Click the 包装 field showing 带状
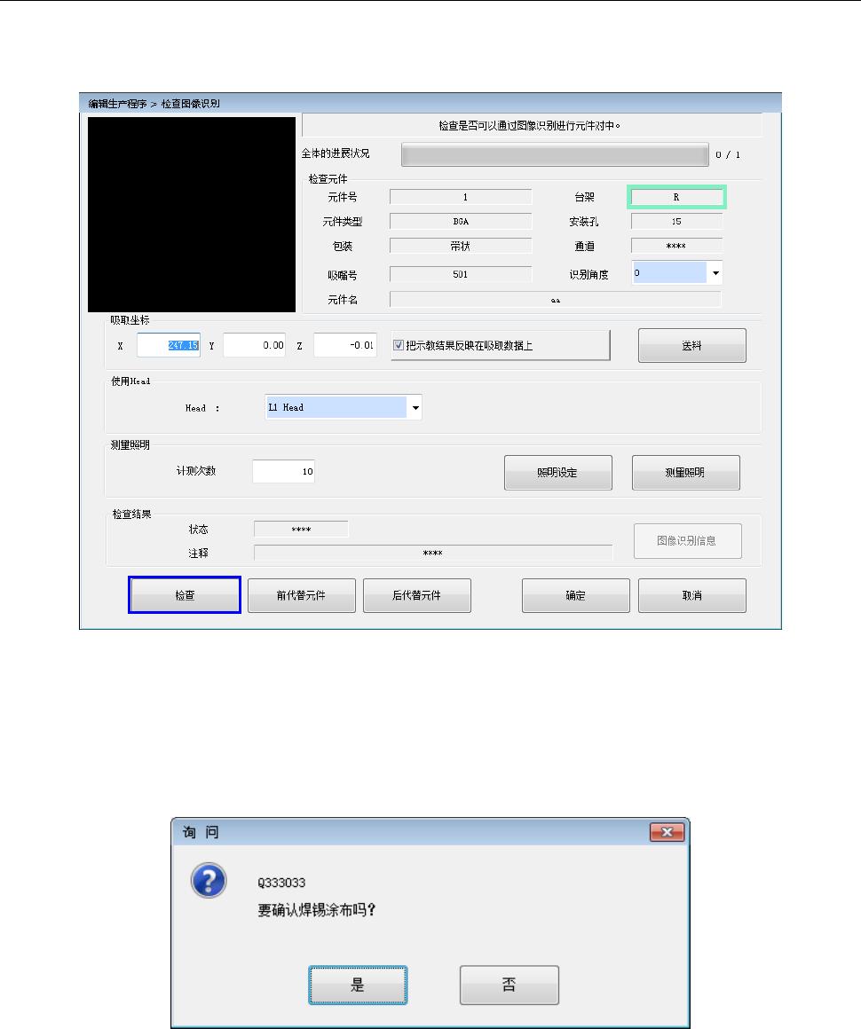Viewport: 861px width, 1029px height. click(x=461, y=246)
